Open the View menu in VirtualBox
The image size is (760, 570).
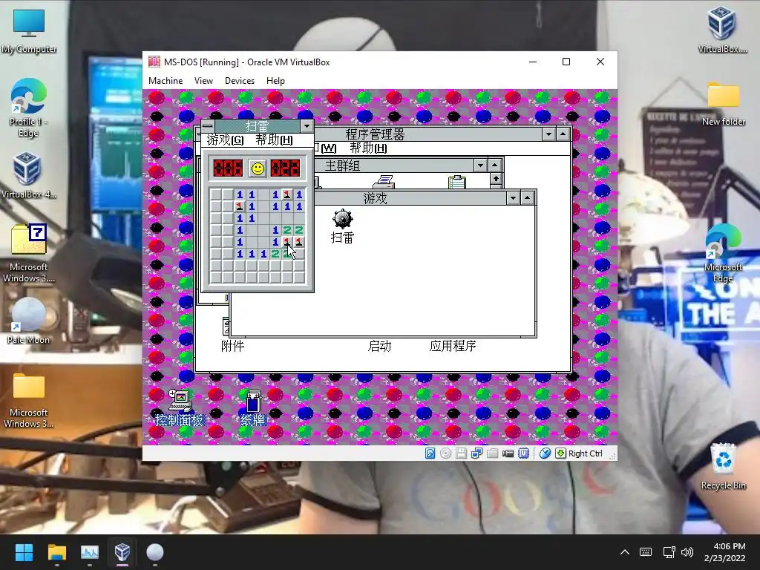click(203, 81)
